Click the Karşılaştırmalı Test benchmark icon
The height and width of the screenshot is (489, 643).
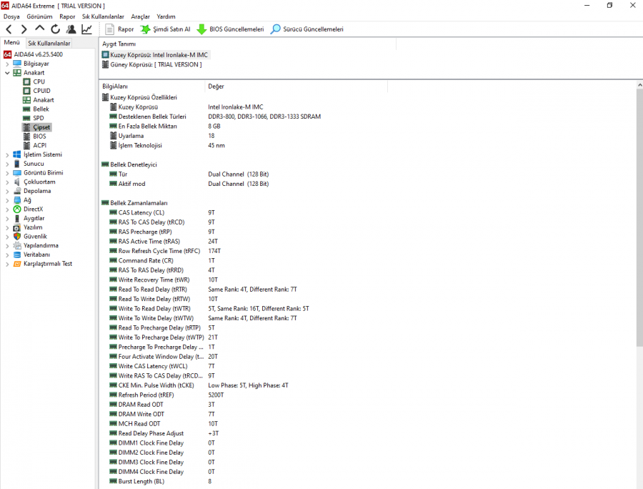point(17,264)
